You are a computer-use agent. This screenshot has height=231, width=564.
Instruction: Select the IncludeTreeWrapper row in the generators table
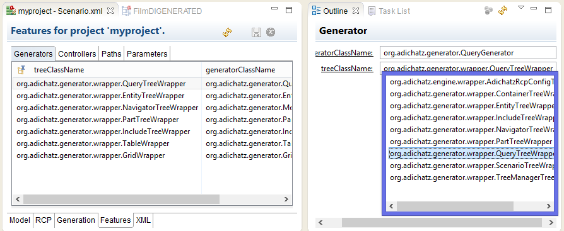(x=152, y=132)
